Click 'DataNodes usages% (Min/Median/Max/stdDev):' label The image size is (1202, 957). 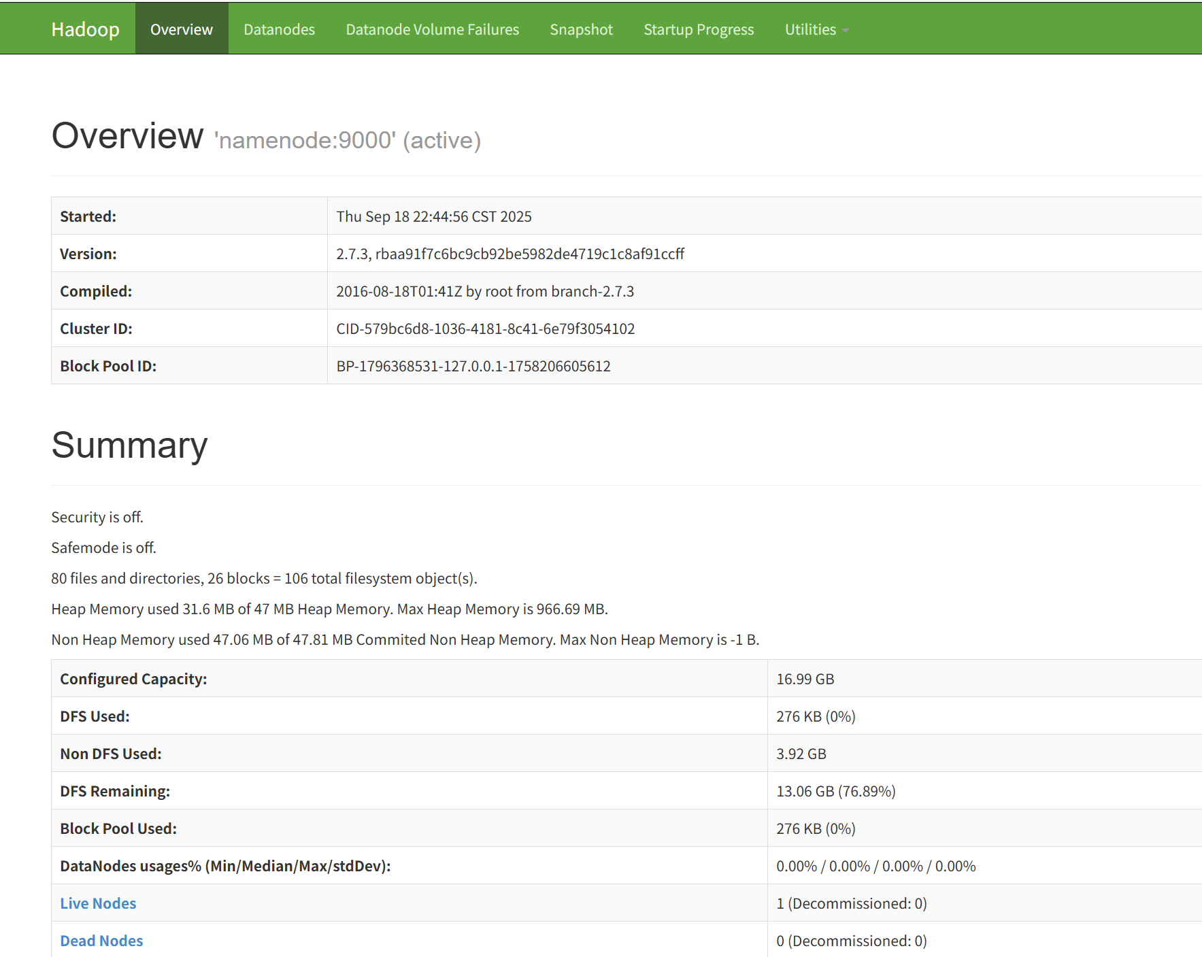pyautogui.click(x=225, y=866)
